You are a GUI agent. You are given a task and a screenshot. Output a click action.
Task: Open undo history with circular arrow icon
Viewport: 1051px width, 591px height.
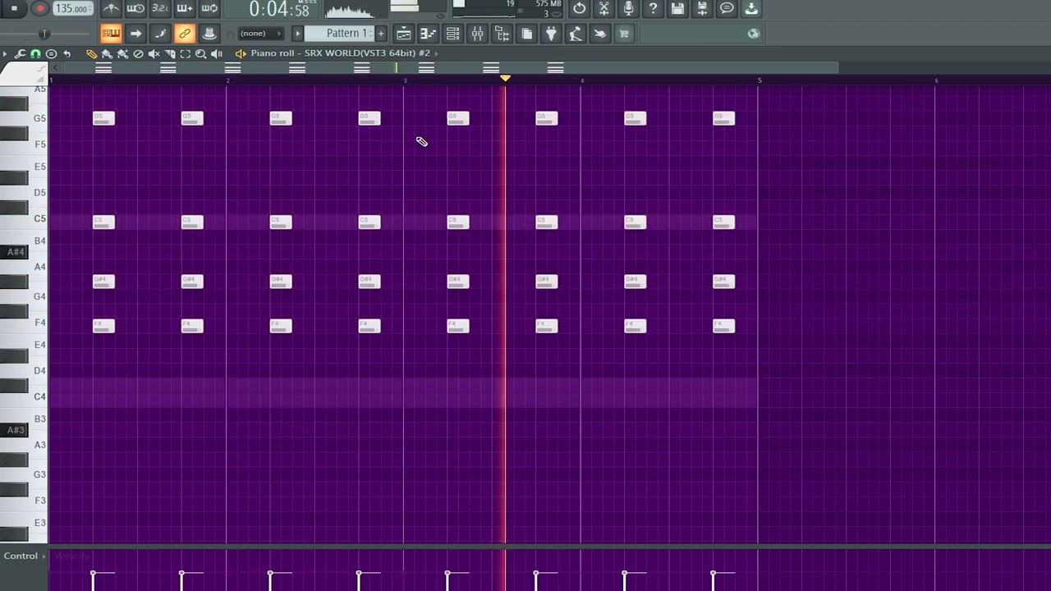point(580,8)
